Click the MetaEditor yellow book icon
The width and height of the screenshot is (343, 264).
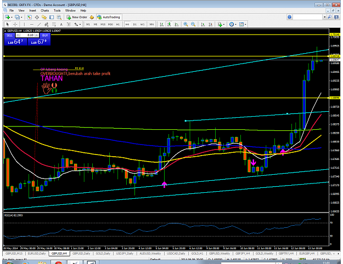point(92,17)
